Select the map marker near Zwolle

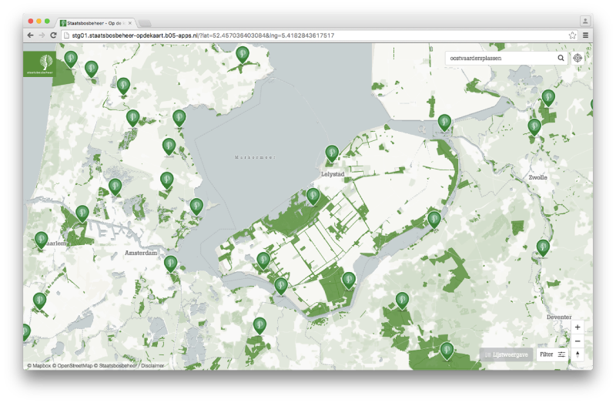(x=534, y=126)
